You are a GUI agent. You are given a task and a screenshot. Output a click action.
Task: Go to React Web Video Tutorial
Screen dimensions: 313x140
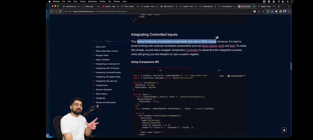(107, 51)
